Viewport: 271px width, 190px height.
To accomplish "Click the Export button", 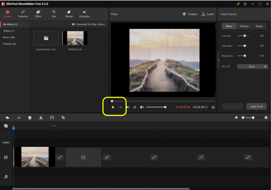I will [208, 14].
